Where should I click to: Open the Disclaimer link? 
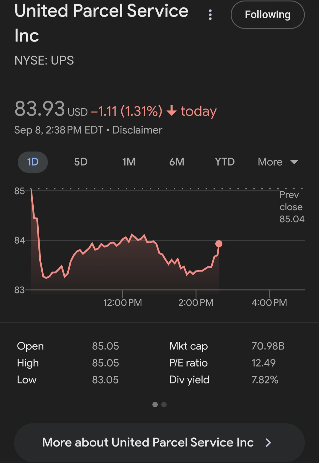pyautogui.click(x=137, y=130)
